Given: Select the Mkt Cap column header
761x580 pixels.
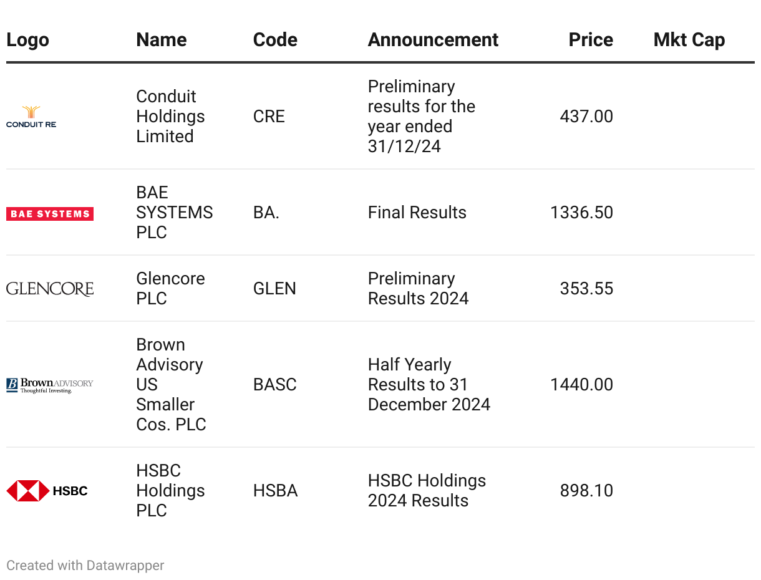Looking at the screenshot, I should click(x=689, y=40).
